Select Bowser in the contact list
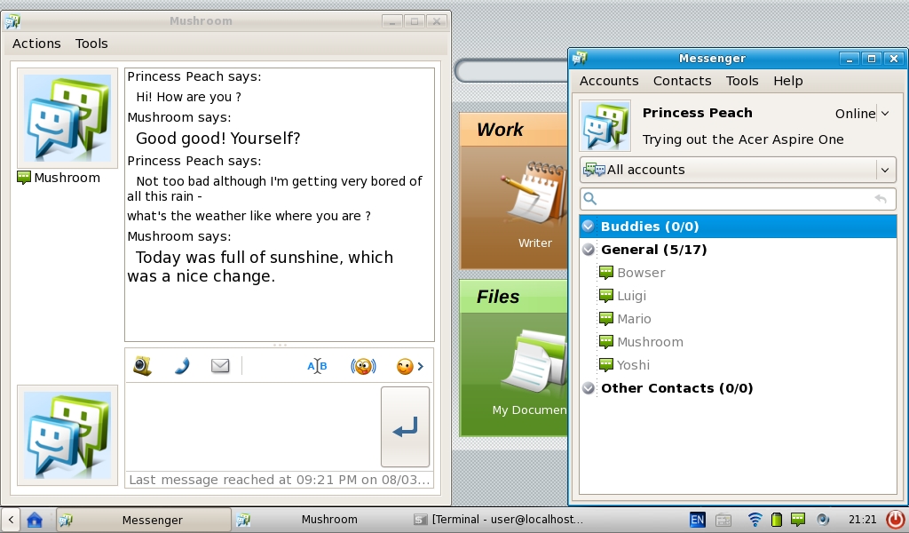909x533 pixels. tap(640, 273)
